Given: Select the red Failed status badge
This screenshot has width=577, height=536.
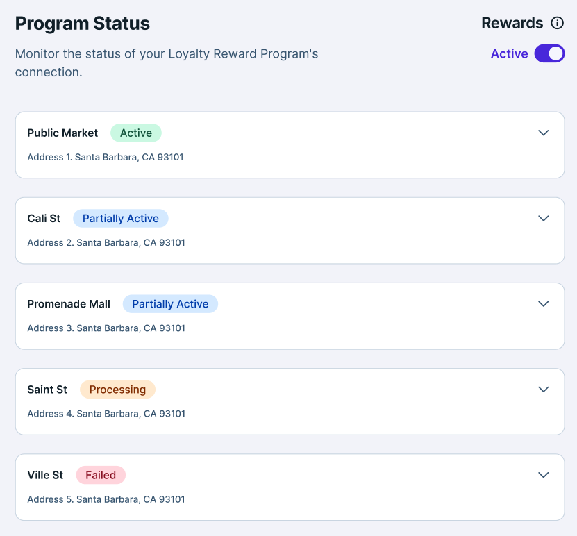Looking at the screenshot, I should click(x=101, y=475).
